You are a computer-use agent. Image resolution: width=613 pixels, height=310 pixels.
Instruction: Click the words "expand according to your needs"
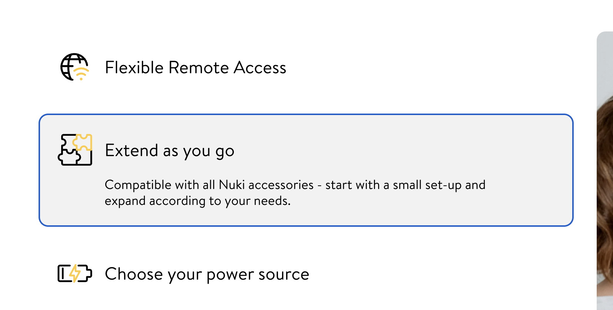(x=197, y=201)
